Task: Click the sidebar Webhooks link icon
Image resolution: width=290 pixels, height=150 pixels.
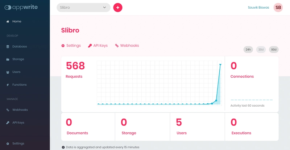Action: pyautogui.click(x=8, y=110)
